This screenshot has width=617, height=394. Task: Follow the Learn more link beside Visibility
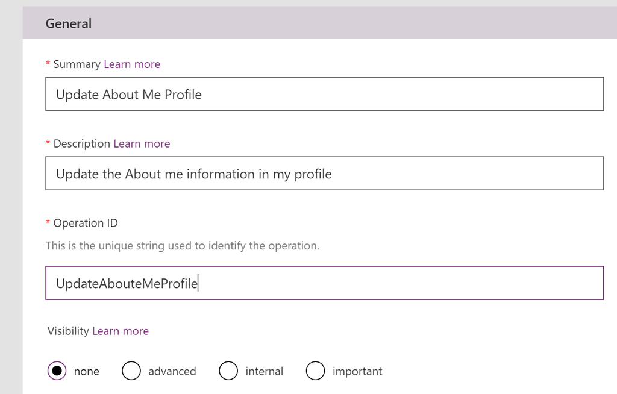[121, 331]
